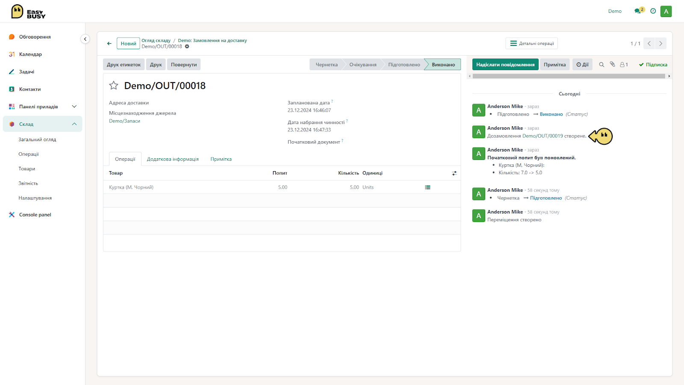Screen dimensions: 684x385
Task: Click the Надіслати повідомлення button
Action: [x=505, y=65]
